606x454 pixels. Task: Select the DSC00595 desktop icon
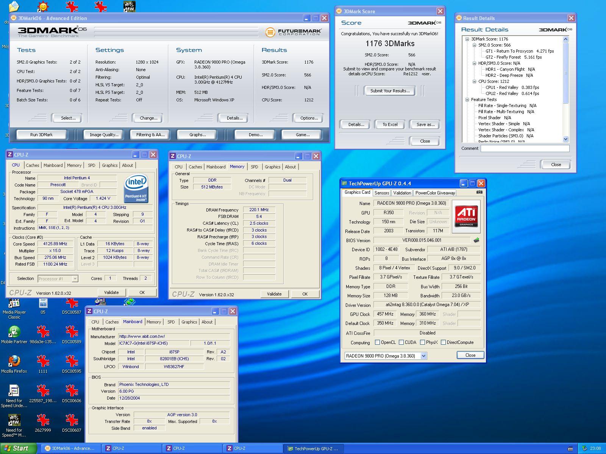[72, 365]
